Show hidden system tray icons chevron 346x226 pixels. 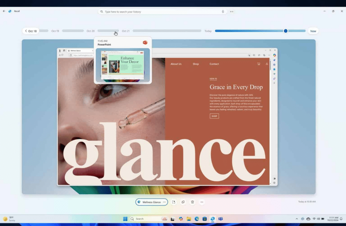(297, 219)
